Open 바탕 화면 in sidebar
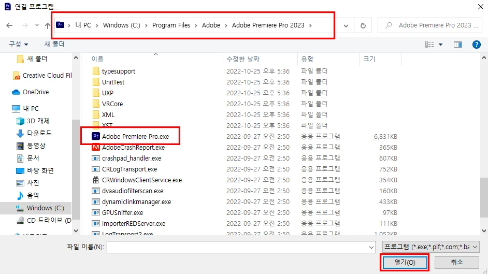 (35, 170)
